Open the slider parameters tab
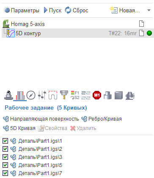The width and height of the screenshot is (154, 178). (42, 95)
